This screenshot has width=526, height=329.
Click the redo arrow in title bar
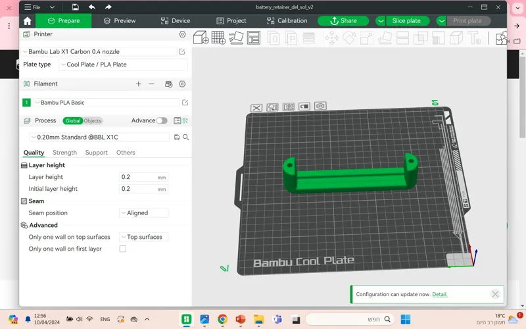(108, 7)
